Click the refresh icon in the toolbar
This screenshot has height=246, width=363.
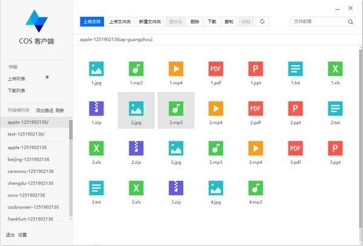coord(262,22)
